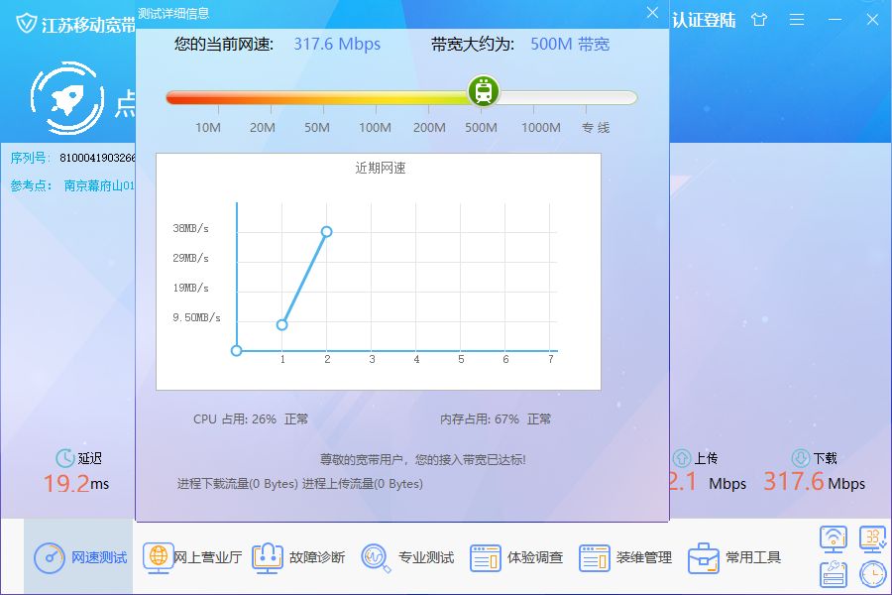The image size is (892, 595).
Task: Click the rocket speed test icon
Action: 67,98
